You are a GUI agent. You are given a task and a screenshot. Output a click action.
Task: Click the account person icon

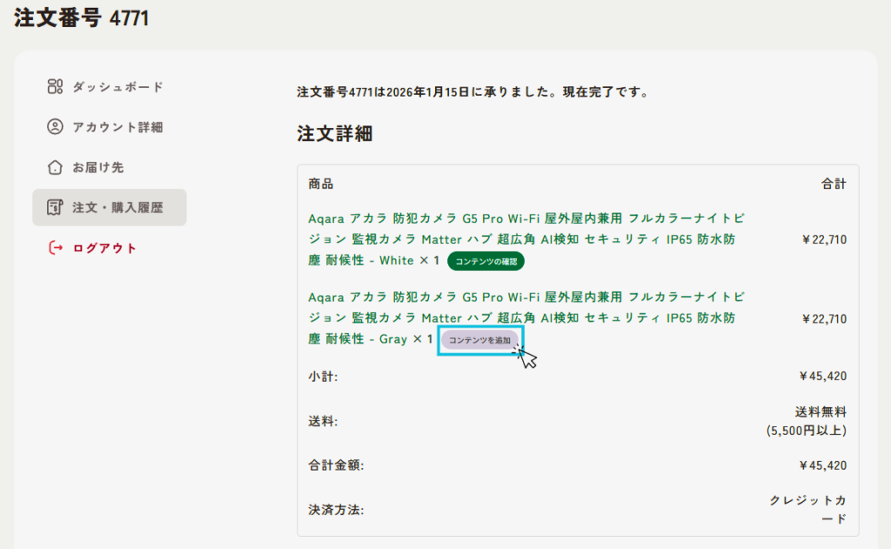click(x=55, y=127)
